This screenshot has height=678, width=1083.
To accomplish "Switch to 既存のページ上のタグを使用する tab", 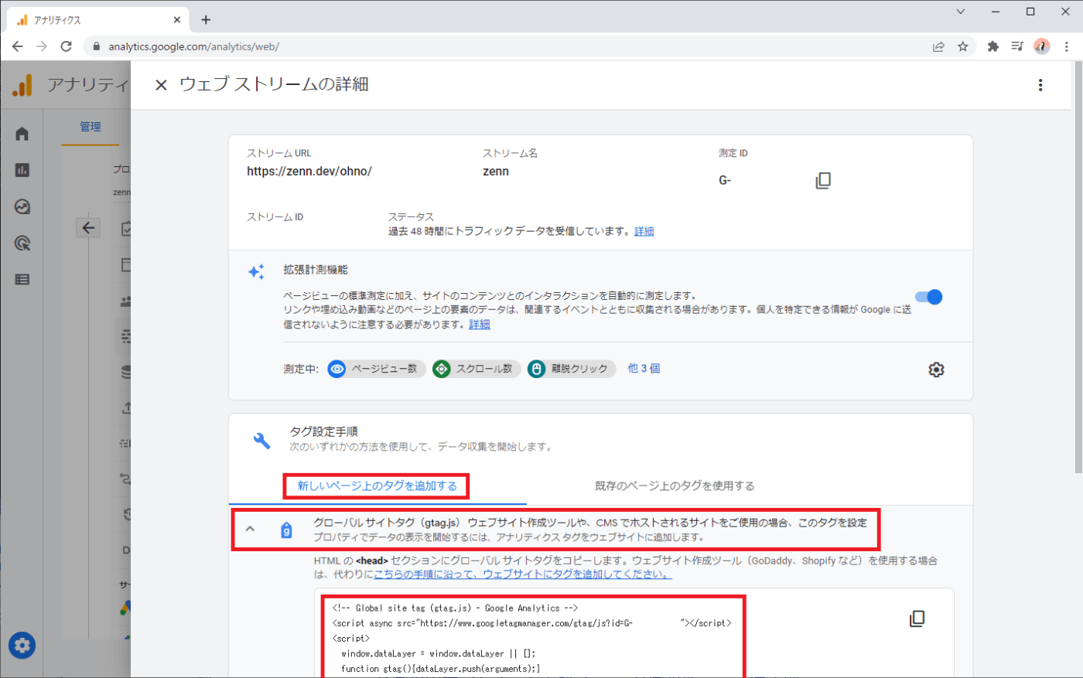I will (675, 486).
